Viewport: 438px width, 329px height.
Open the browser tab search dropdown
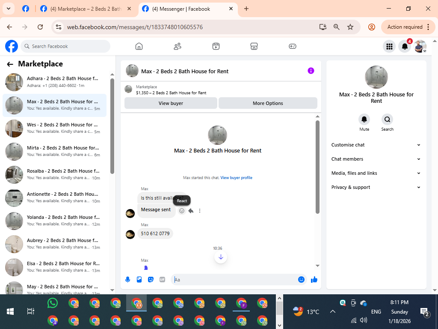(9, 9)
